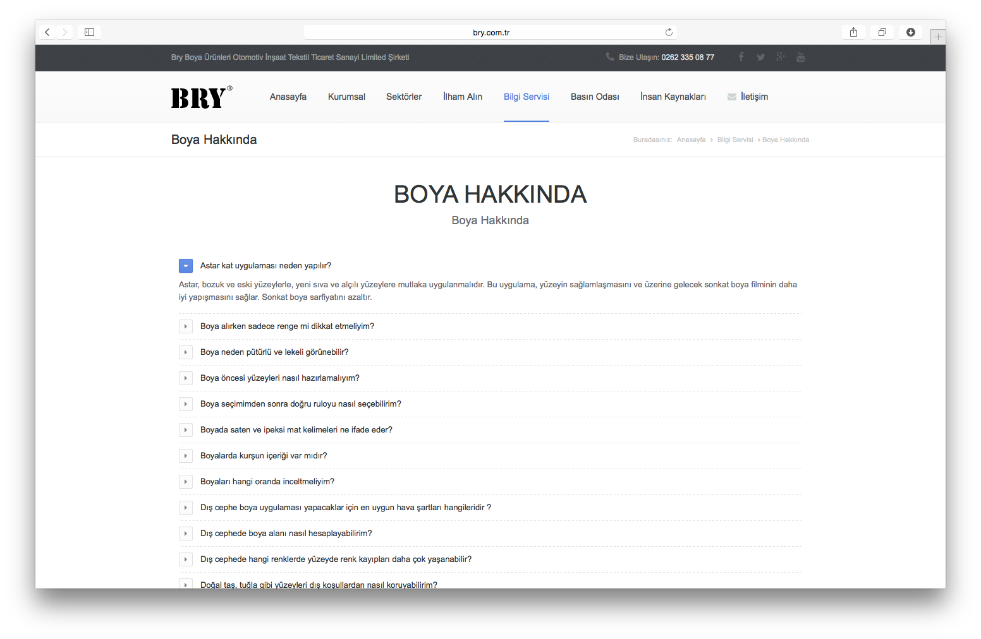Viewport: 981px width, 639px height.
Task: Click the 'Astar kat uygulaması neden yapılır?' title
Action: [x=265, y=266]
